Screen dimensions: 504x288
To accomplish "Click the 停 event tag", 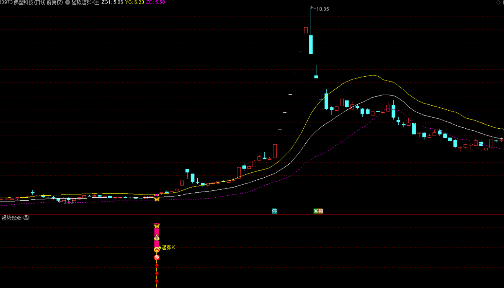I will pyautogui.click(x=274, y=211).
